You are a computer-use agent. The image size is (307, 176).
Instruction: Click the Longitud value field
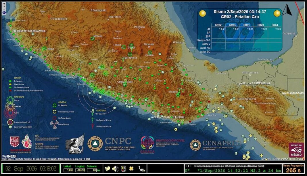pos(80,170)
